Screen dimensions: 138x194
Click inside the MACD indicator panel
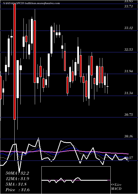[76, 180]
